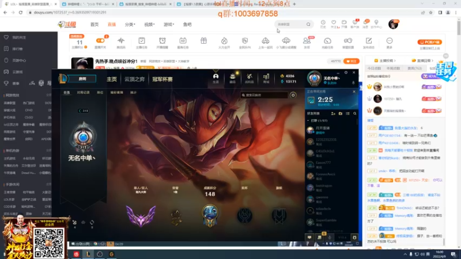Click the purple ranked emblem on the profile

tap(141, 216)
